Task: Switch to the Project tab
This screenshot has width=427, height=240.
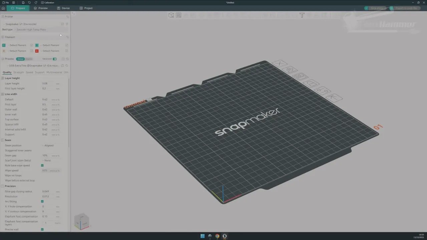Action: point(86,8)
